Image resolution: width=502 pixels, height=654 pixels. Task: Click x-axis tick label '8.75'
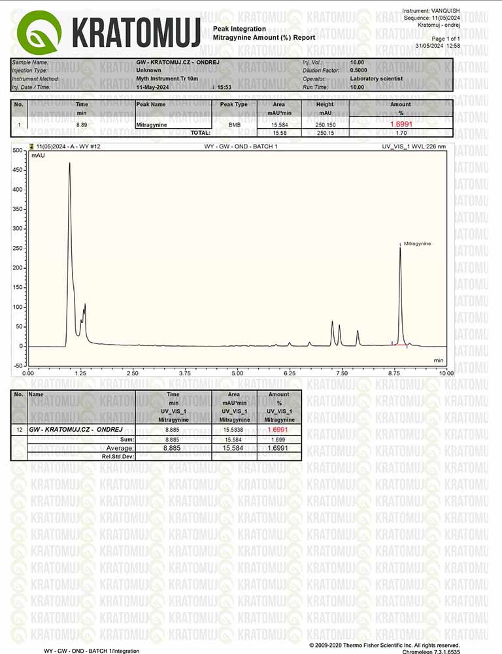(x=394, y=373)
